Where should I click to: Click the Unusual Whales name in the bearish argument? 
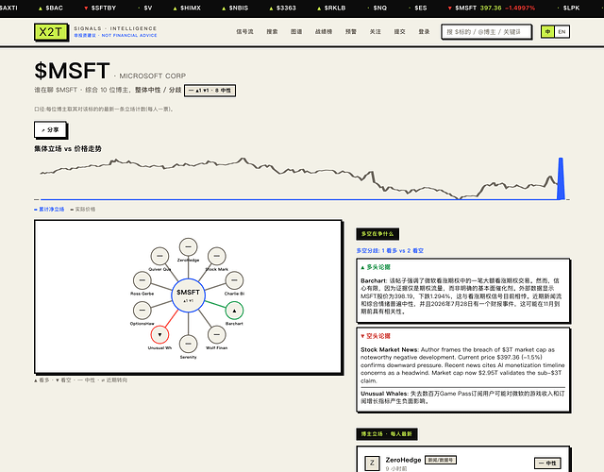[384, 394]
